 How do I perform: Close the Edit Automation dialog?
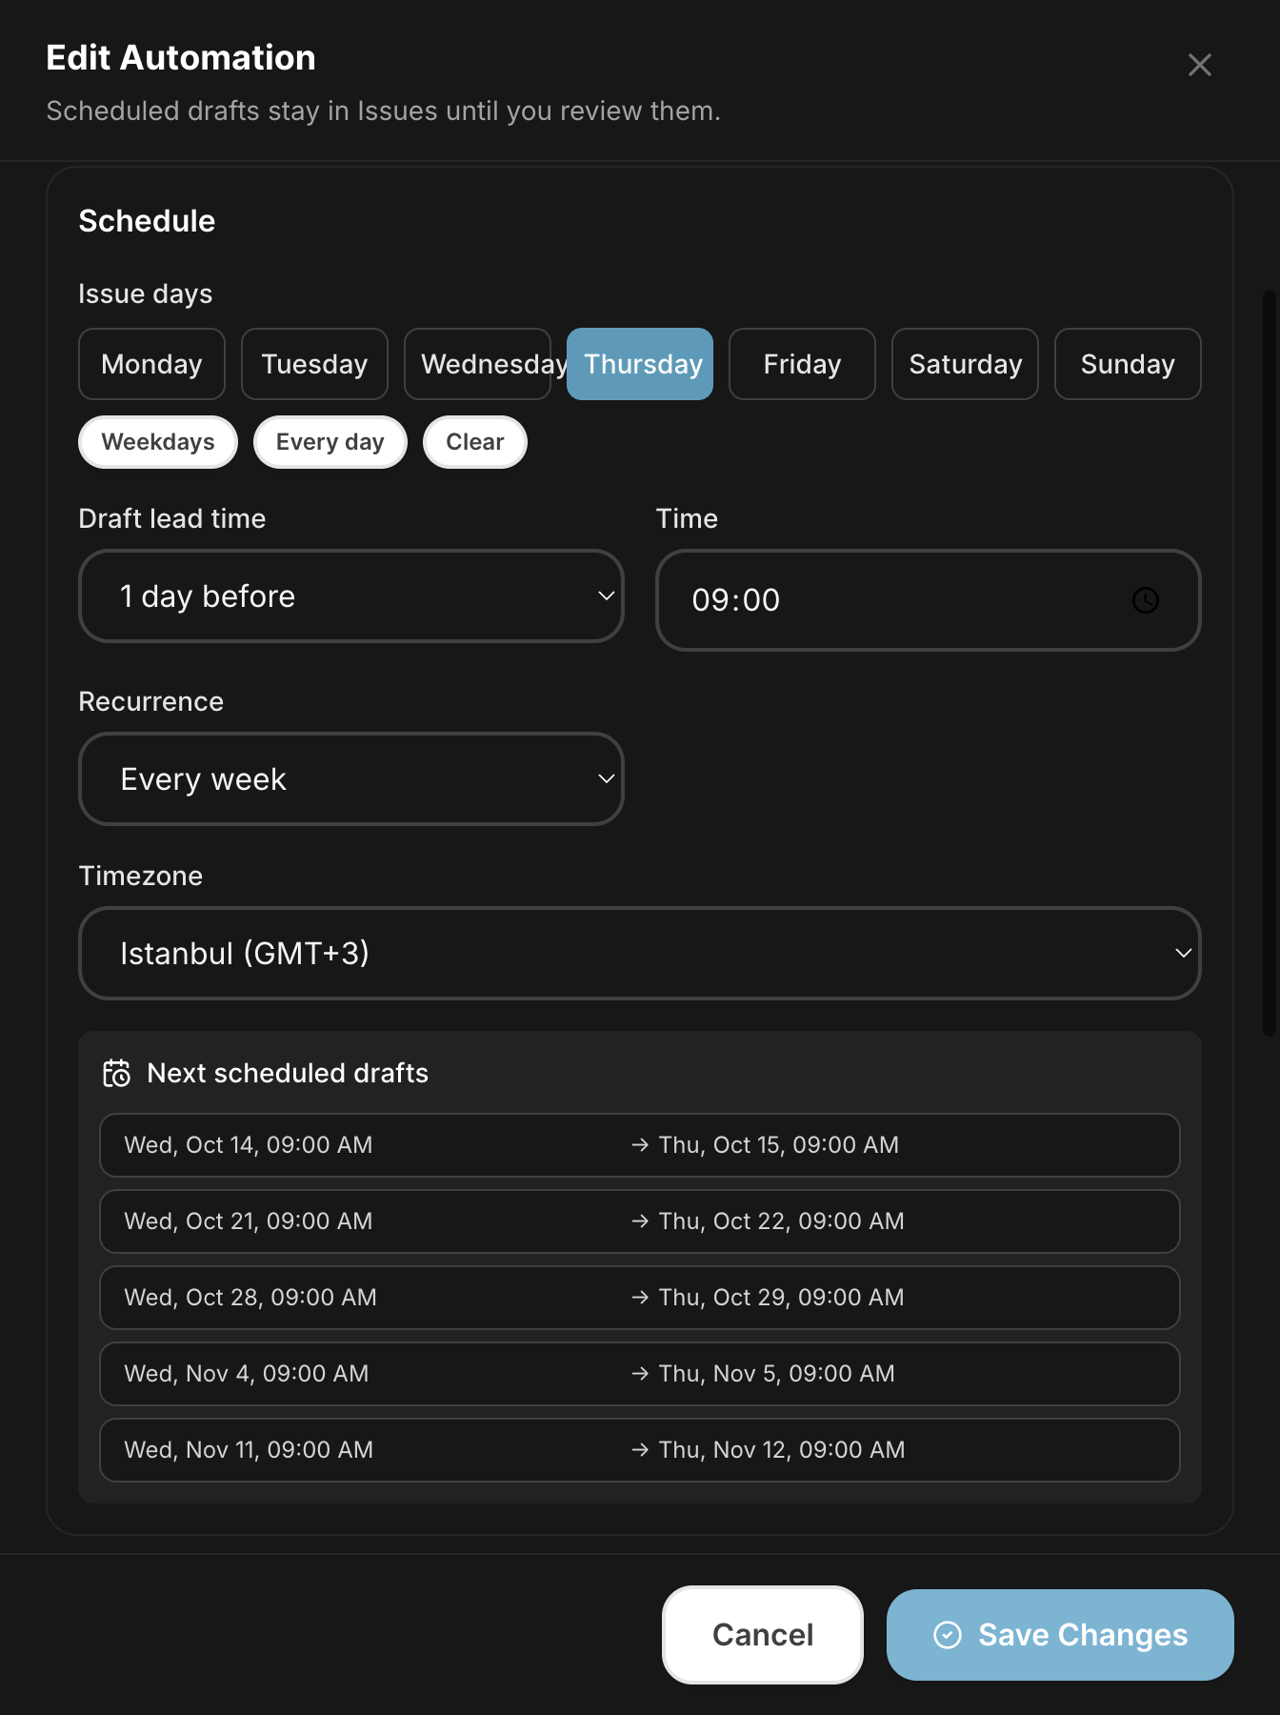pyautogui.click(x=1199, y=65)
